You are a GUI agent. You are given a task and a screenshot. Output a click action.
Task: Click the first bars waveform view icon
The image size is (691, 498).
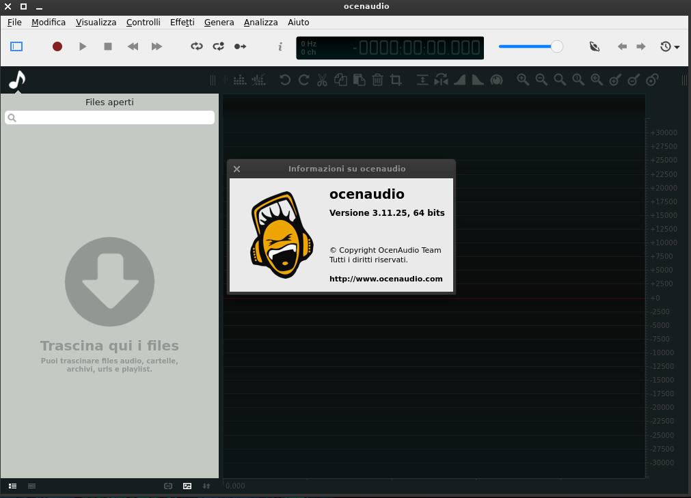pyautogui.click(x=240, y=80)
